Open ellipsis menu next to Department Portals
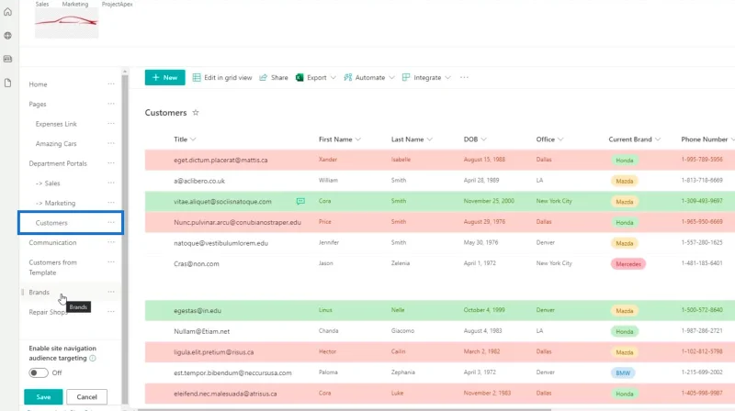Screen dimensions: 735x411 click(x=111, y=163)
